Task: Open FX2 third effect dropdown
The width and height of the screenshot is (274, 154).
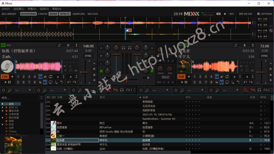Action: [230, 90]
